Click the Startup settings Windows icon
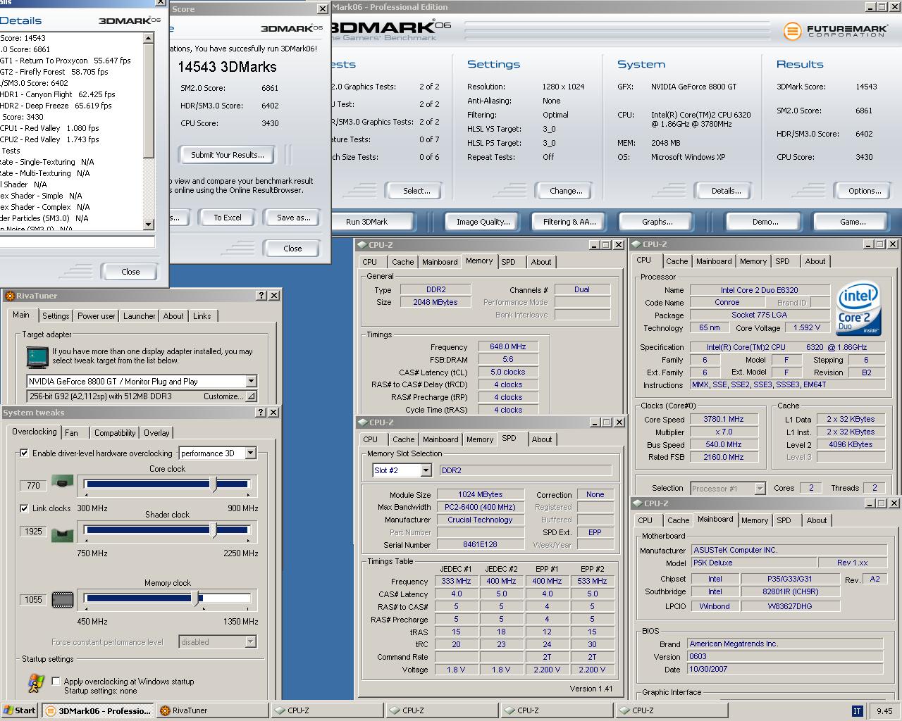Image resolution: width=902 pixels, height=721 pixels. [35, 683]
